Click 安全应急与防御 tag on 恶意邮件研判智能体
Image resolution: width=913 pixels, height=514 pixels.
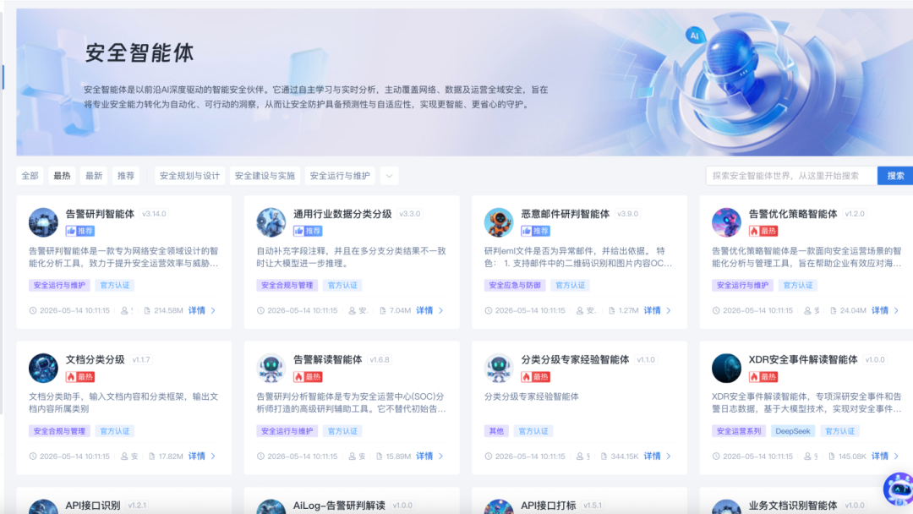[x=515, y=285]
